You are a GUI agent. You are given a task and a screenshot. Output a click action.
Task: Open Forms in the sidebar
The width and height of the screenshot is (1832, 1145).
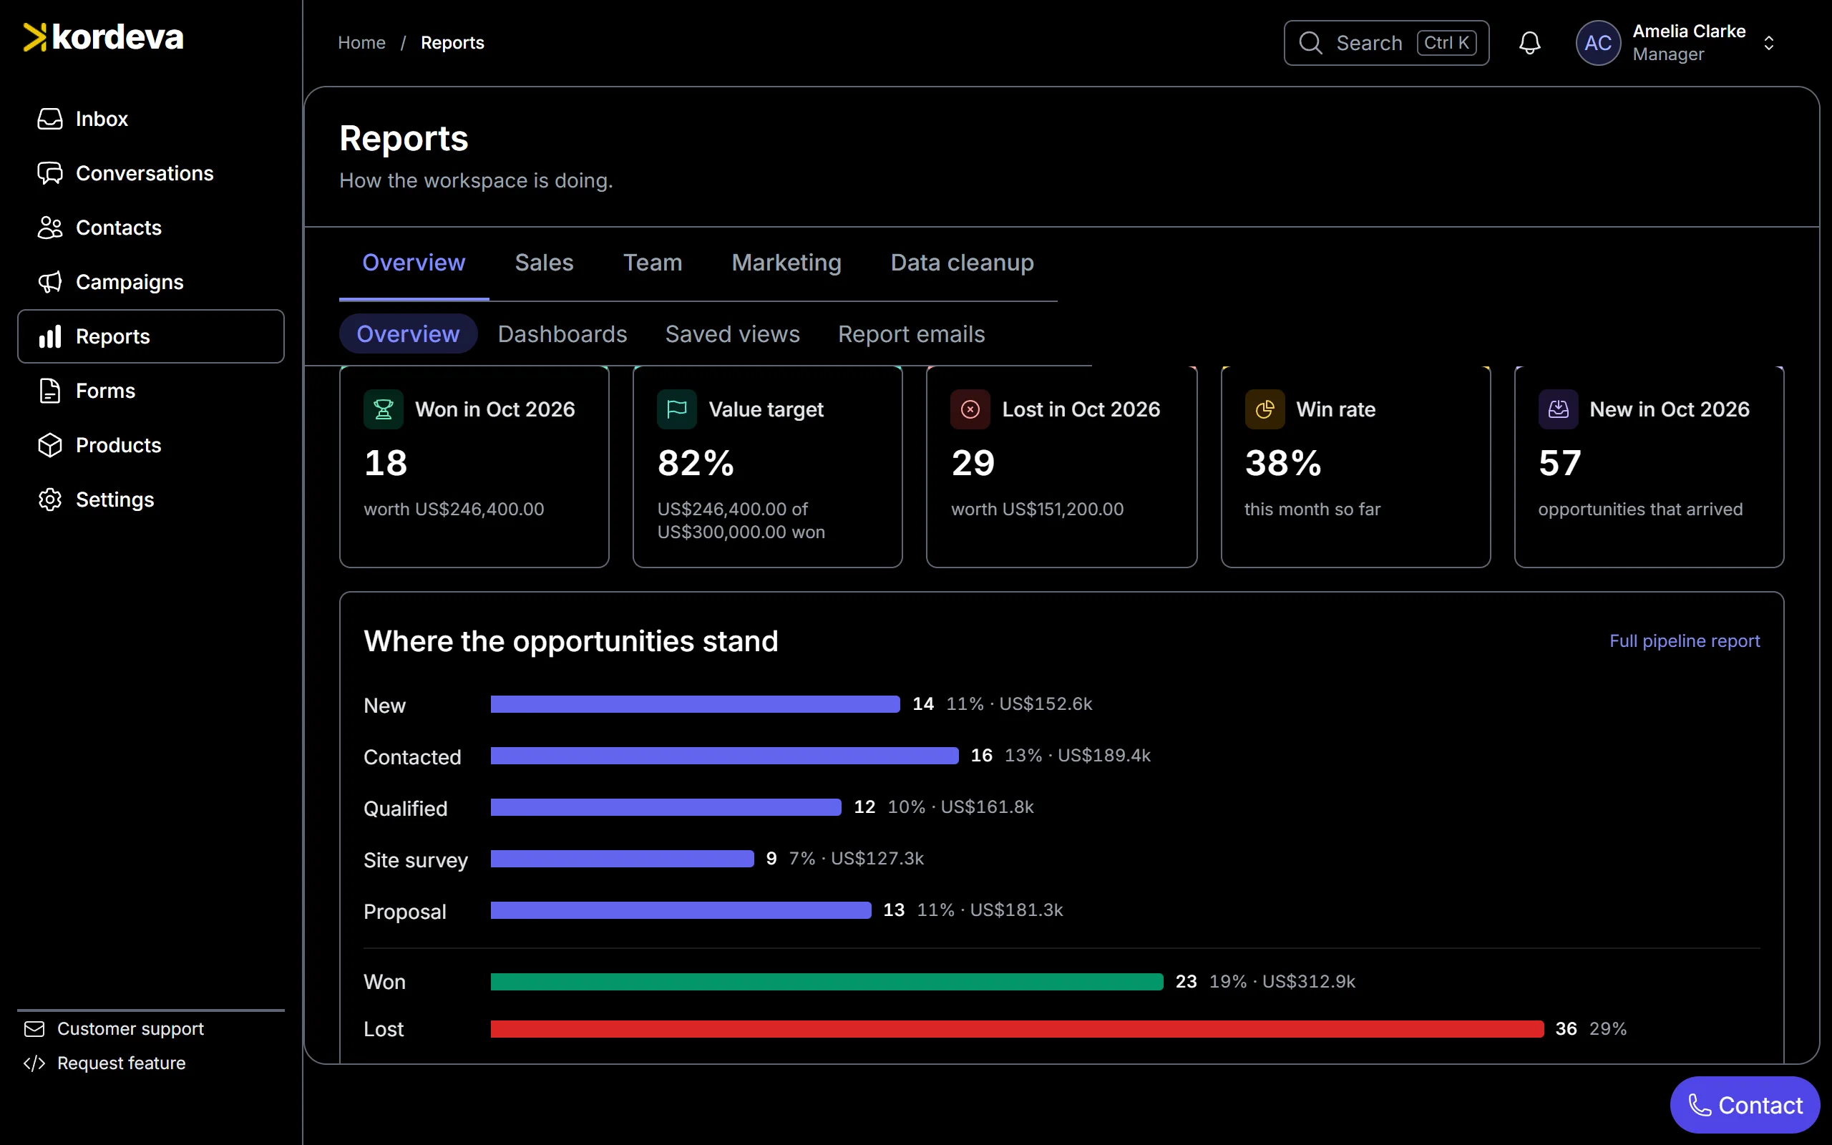coord(151,391)
